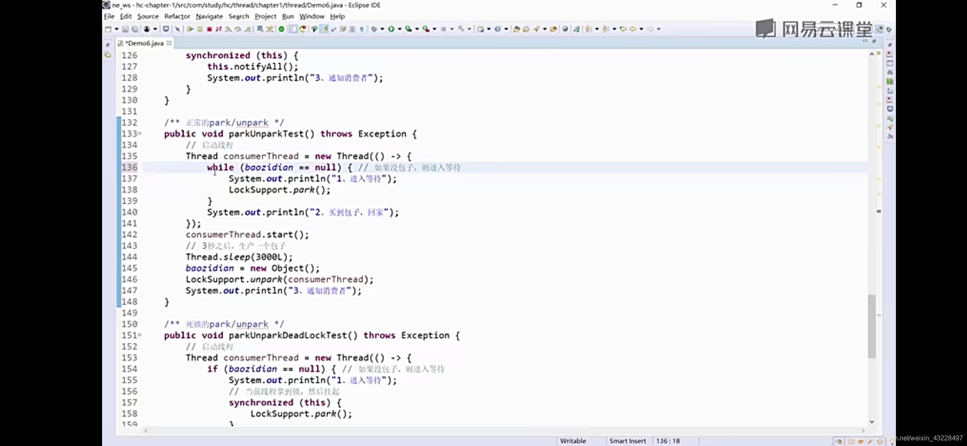Open the Window menu
This screenshot has height=446, width=967.
pos(312,17)
